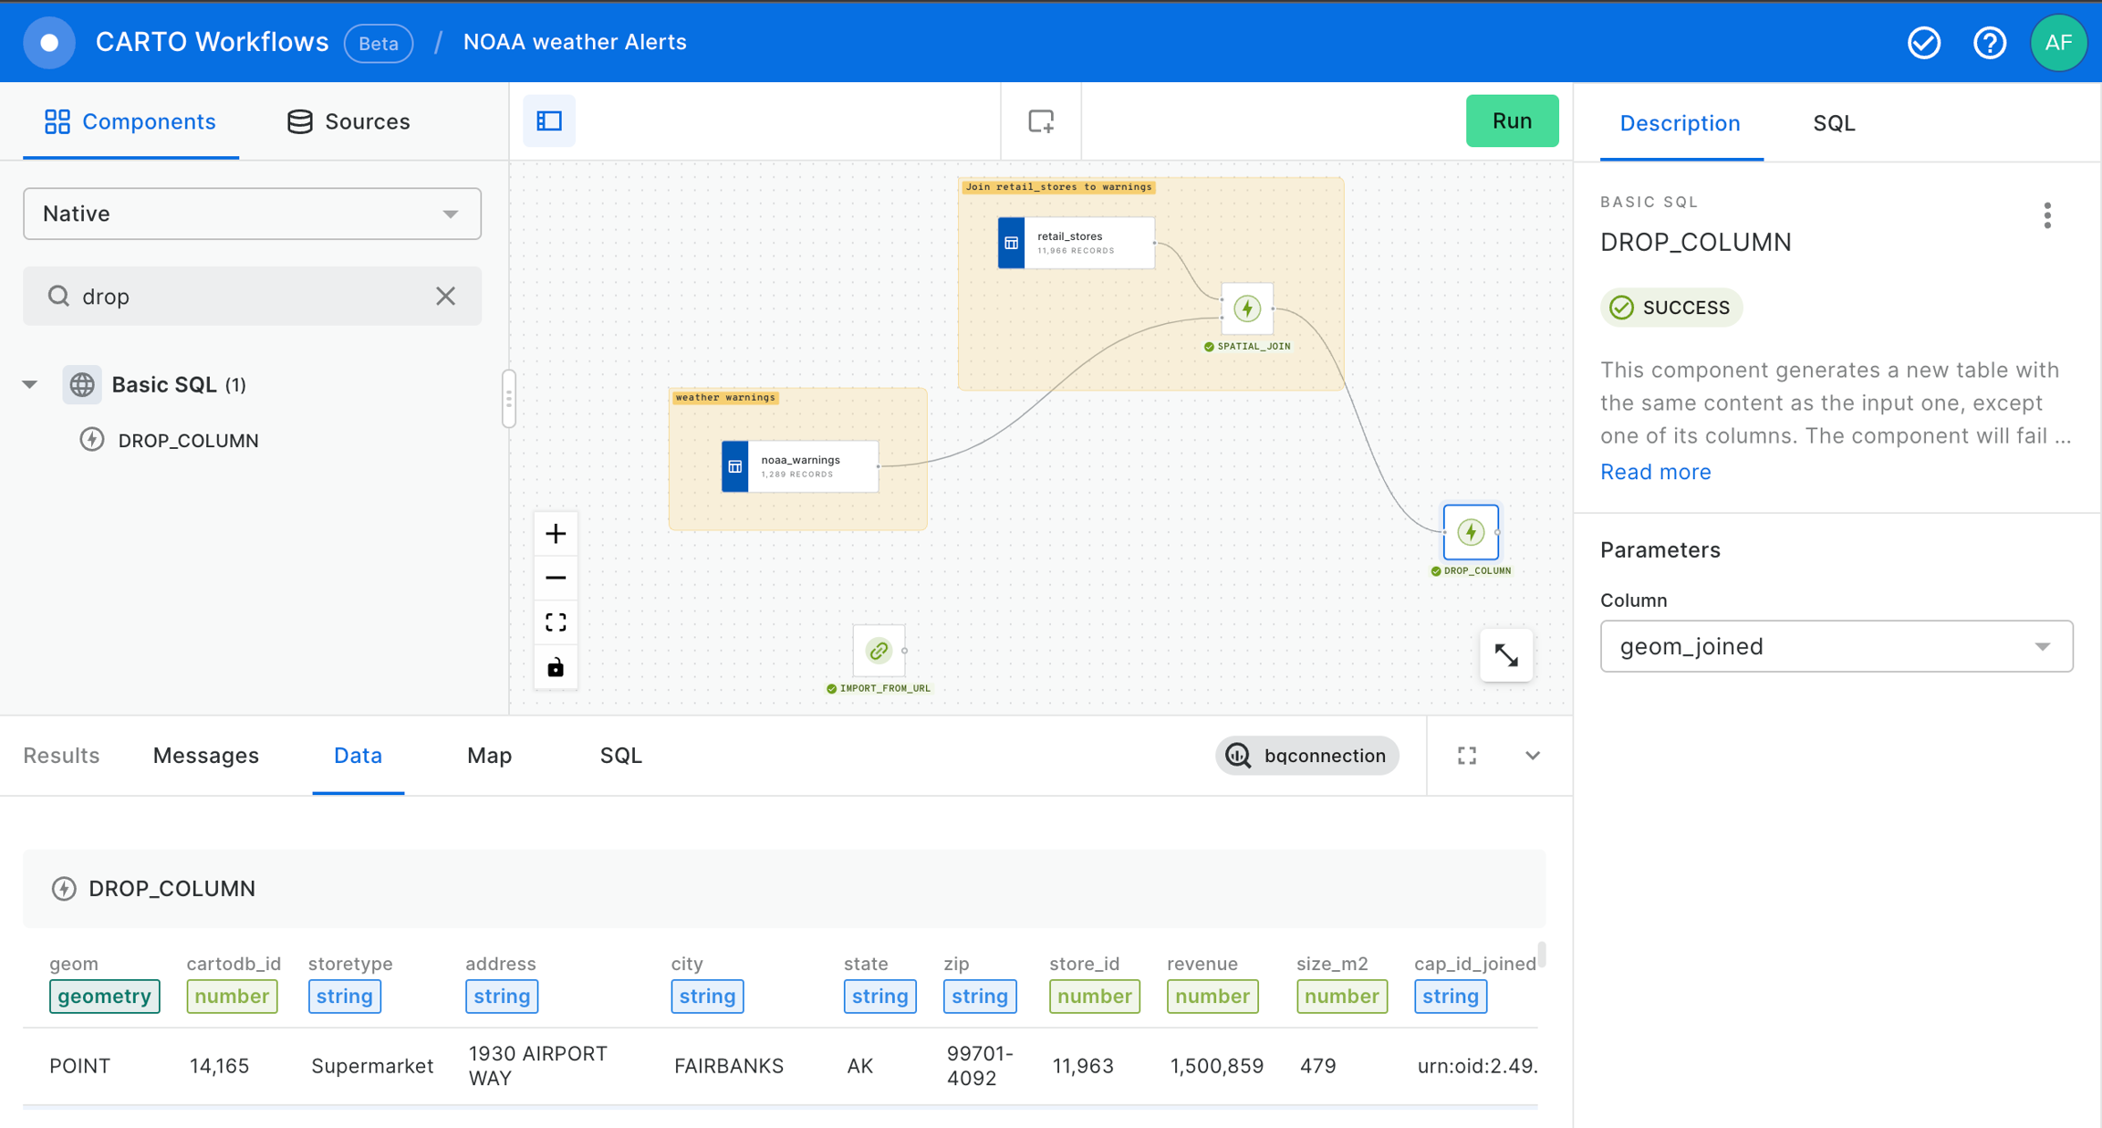Select the IMPORT_FROM_URL node icon
Viewport: 2102px width, 1128px height.
(879, 651)
